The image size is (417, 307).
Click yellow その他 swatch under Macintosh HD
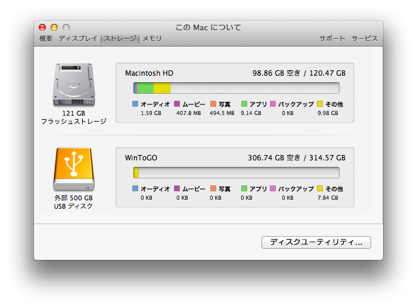320,104
